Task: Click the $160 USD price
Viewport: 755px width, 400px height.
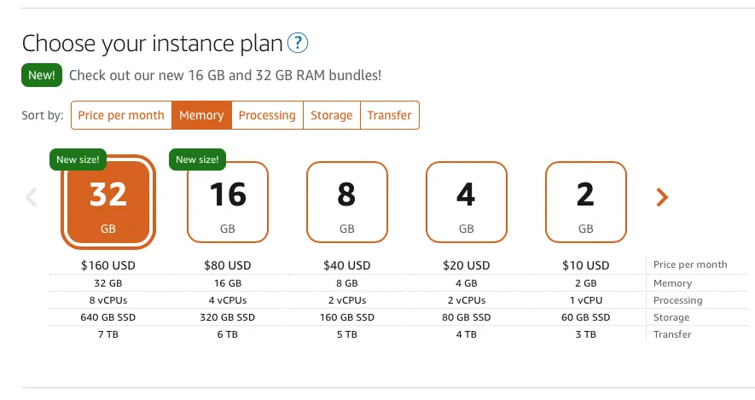Action: click(x=107, y=265)
